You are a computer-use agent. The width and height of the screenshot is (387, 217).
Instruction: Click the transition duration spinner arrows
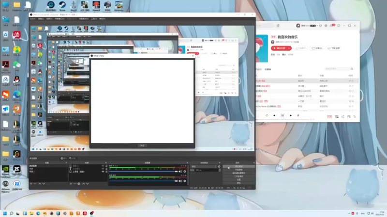click(x=220, y=170)
